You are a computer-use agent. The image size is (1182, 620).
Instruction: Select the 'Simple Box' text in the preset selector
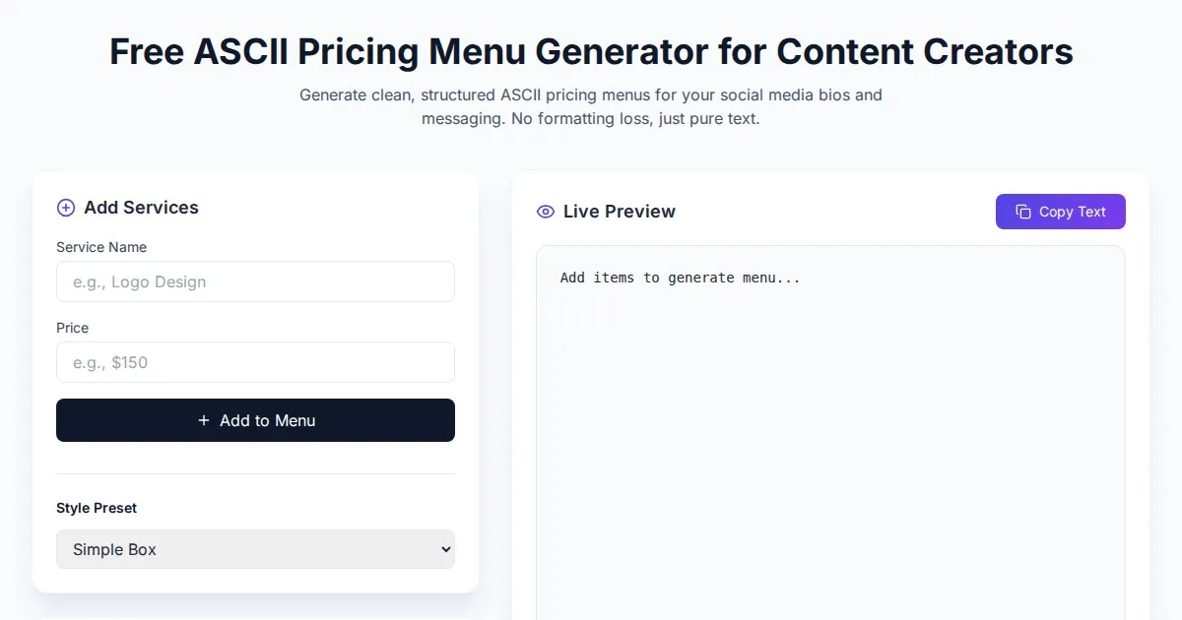tap(115, 549)
